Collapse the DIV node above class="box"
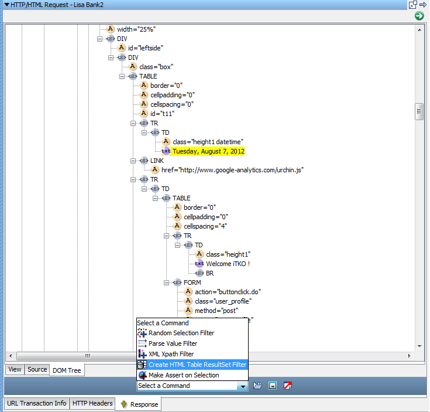The height and width of the screenshot is (412, 430). [x=111, y=57]
